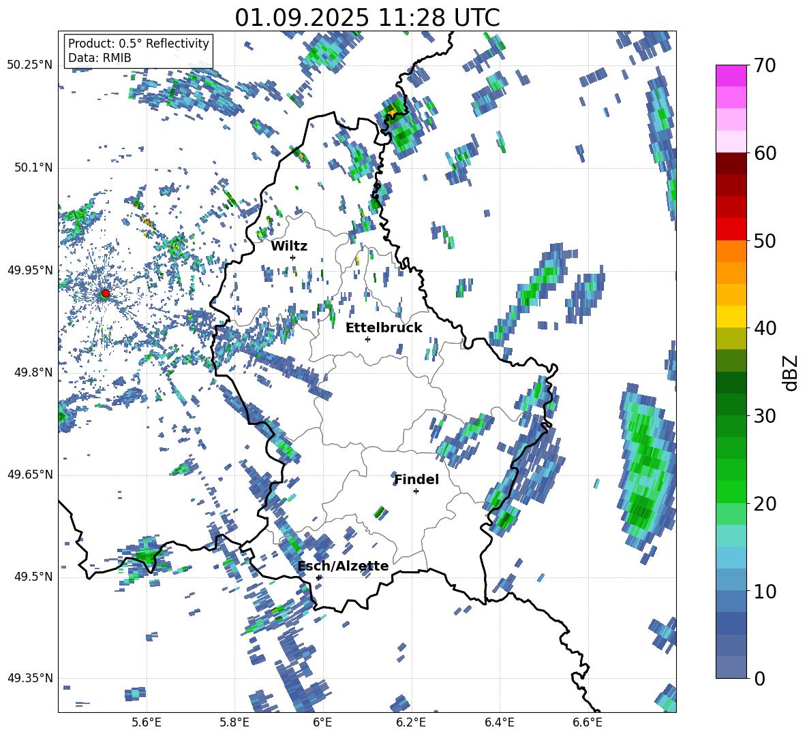Click the 49.65°N latitude label
This screenshot has height=736, width=807.
click(30, 474)
